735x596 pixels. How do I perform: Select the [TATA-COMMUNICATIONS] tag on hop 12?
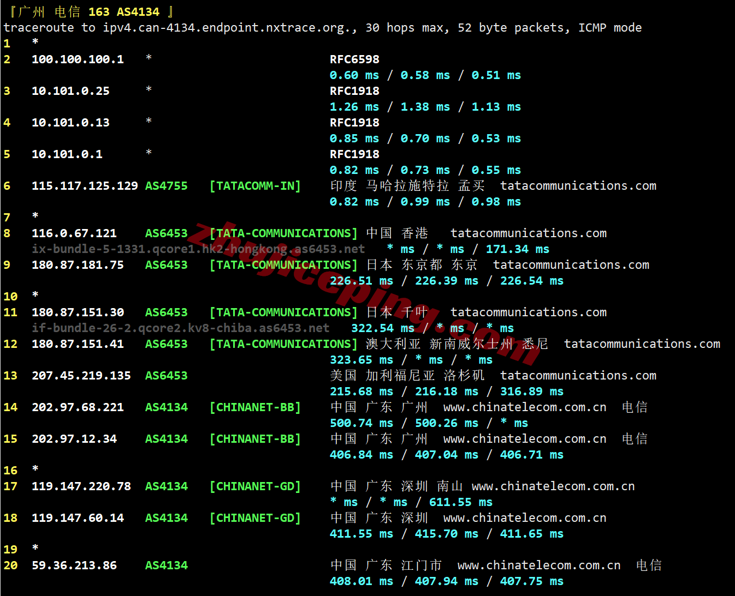pyautogui.click(x=283, y=344)
